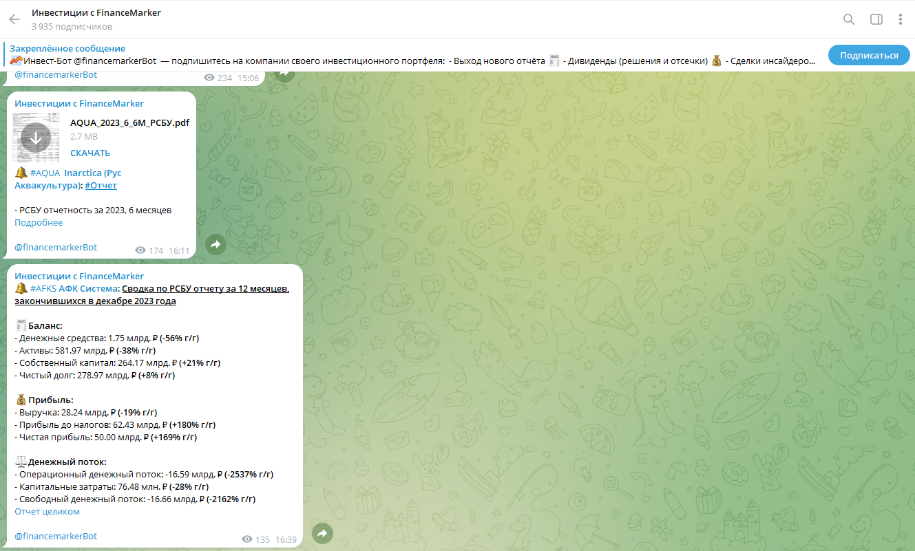Viewport: 915px width, 551px height.
Task: Select the Чистая прибыль: 50.00 млрд. line
Action: tap(106, 437)
